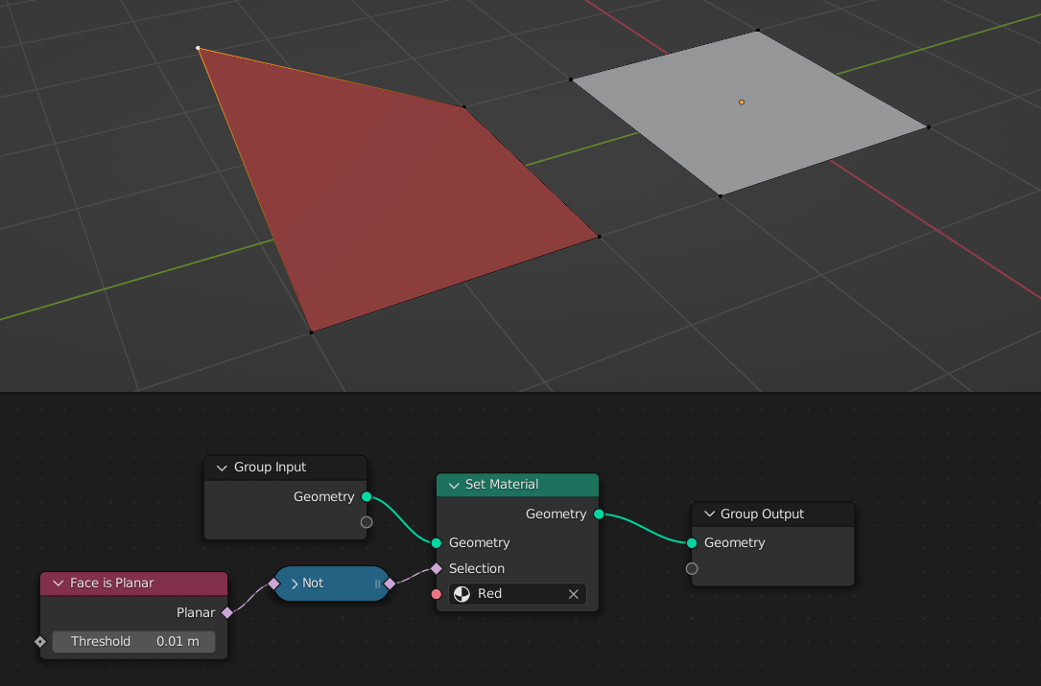
Task: Click the orange origin point on the gray plane
Action: pos(741,101)
